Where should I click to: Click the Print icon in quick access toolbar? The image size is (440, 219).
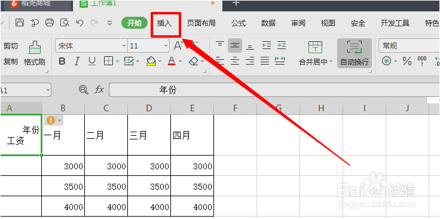(x=50, y=23)
